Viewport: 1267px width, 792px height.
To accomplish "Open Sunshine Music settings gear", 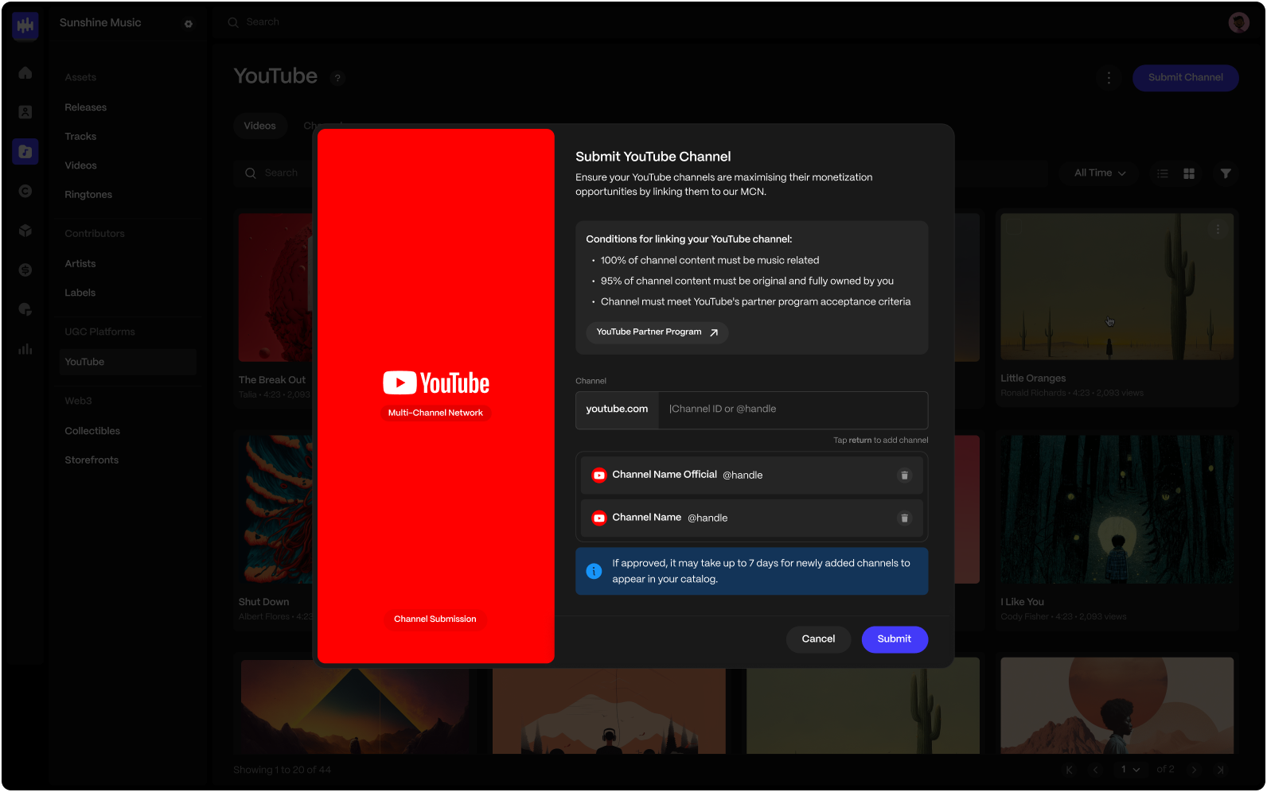I will [x=189, y=24].
